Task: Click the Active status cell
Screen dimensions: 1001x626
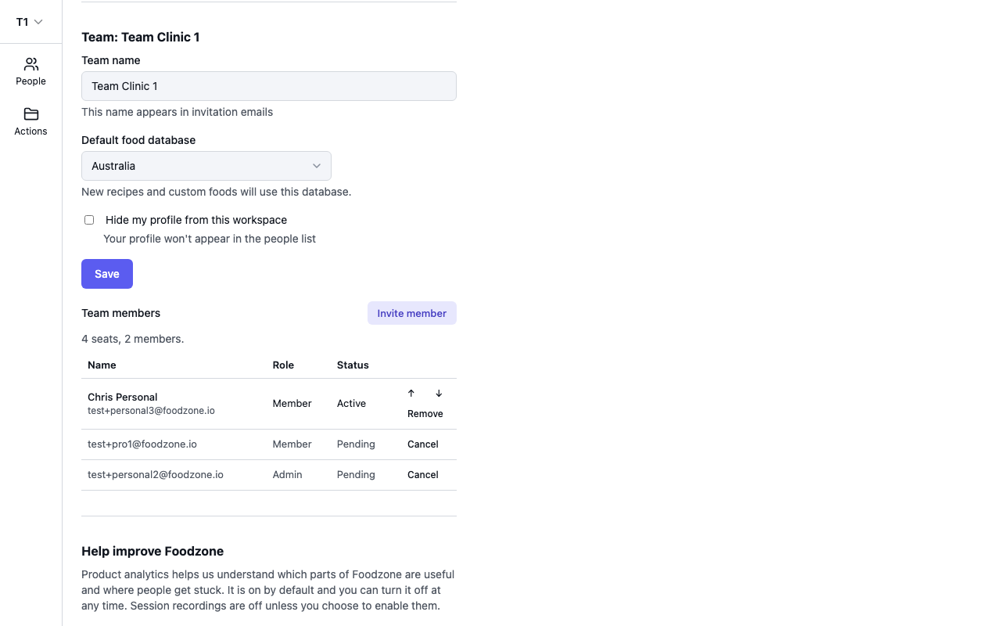Action: pos(351,404)
